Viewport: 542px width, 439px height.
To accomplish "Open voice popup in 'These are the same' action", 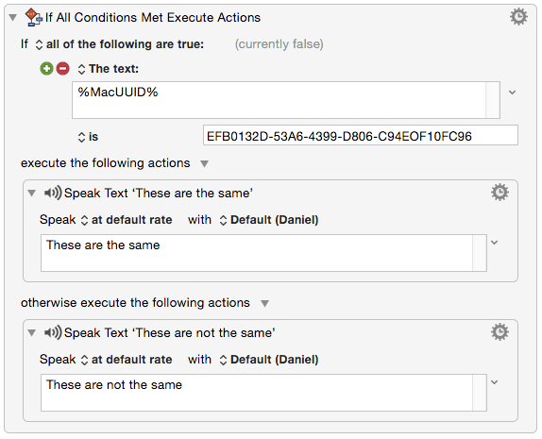I will tap(269, 220).
